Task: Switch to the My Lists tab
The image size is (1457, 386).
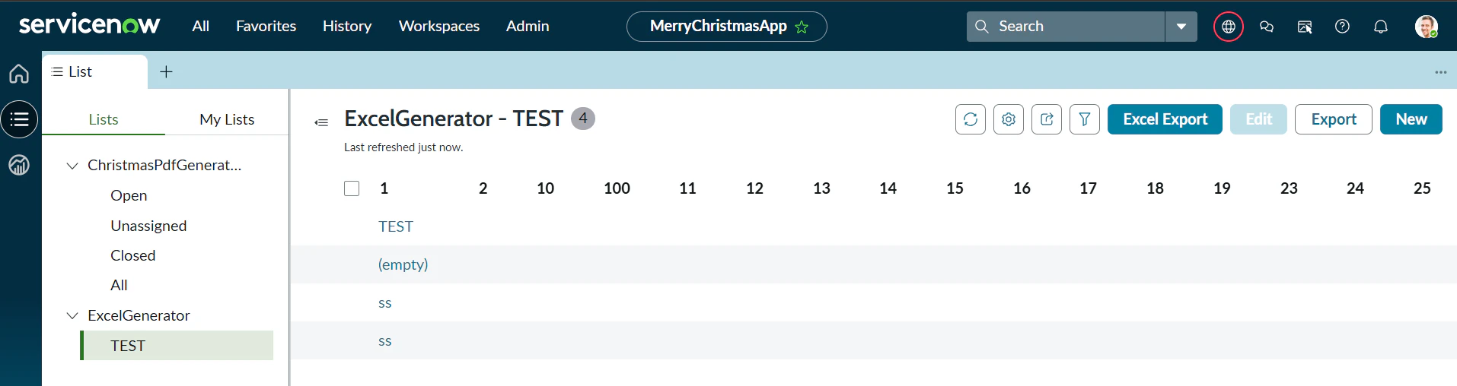Action: (227, 119)
